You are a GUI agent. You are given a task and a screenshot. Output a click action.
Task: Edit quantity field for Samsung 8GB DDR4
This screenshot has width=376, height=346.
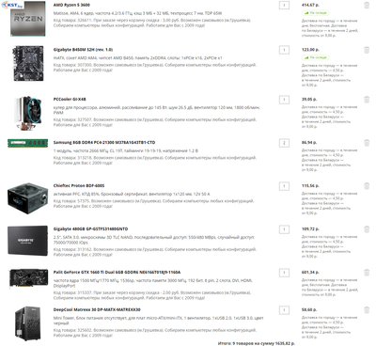[x=284, y=143]
